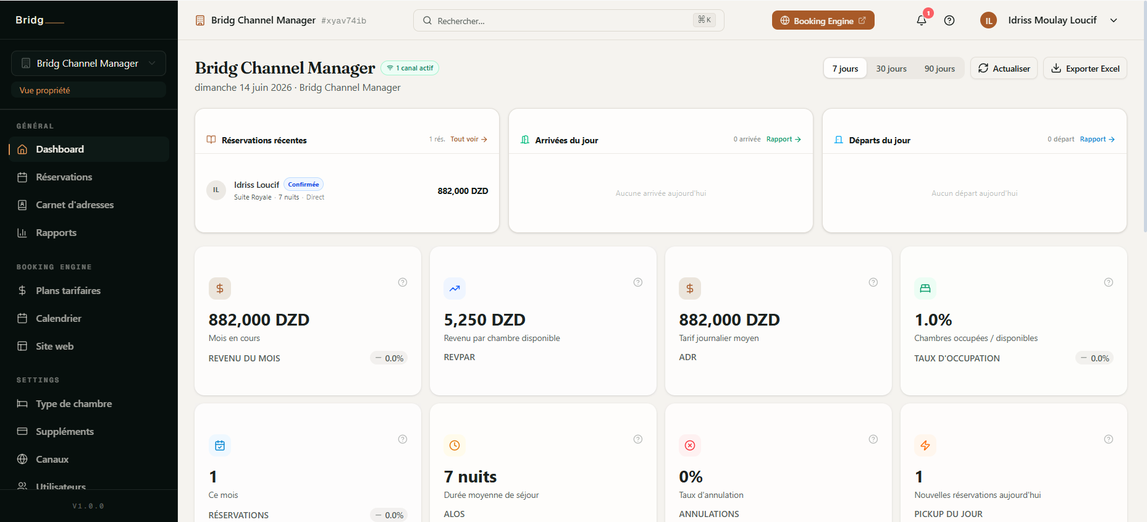Click the door icon of Arrivées du jour
Image resolution: width=1147 pixels, height=522 pixels.
pos(525,140)
